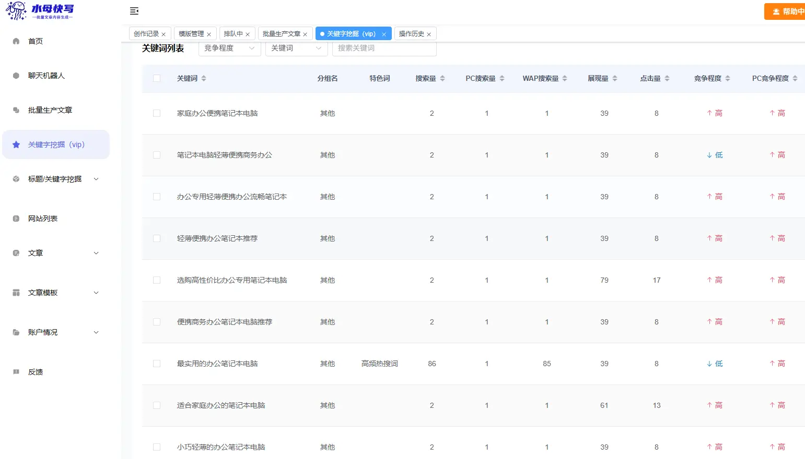Check the row 最实用的办公笔记本电脑
Viewport: 805px width, 459px height.
pyautogui.click(x=156, y=364)
